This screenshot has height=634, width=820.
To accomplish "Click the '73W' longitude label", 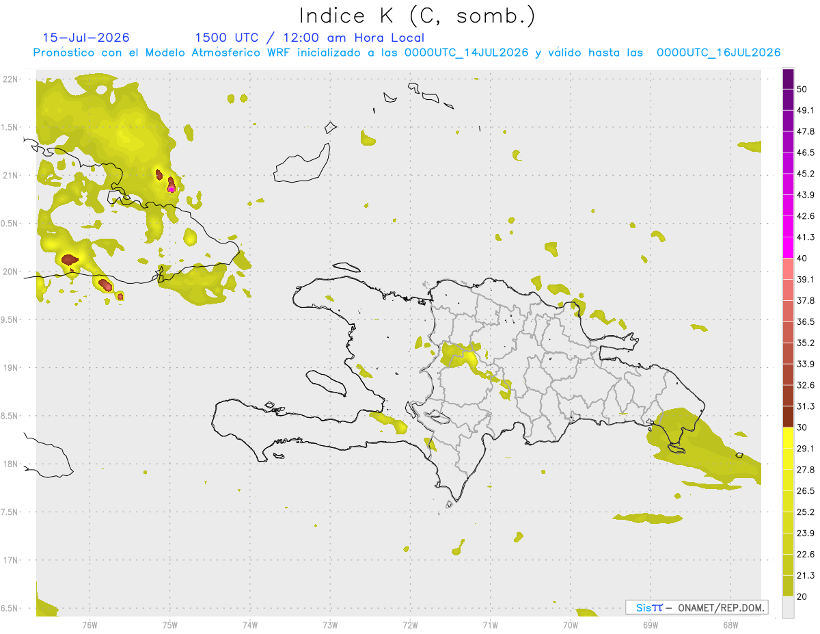I will point(330,624).
